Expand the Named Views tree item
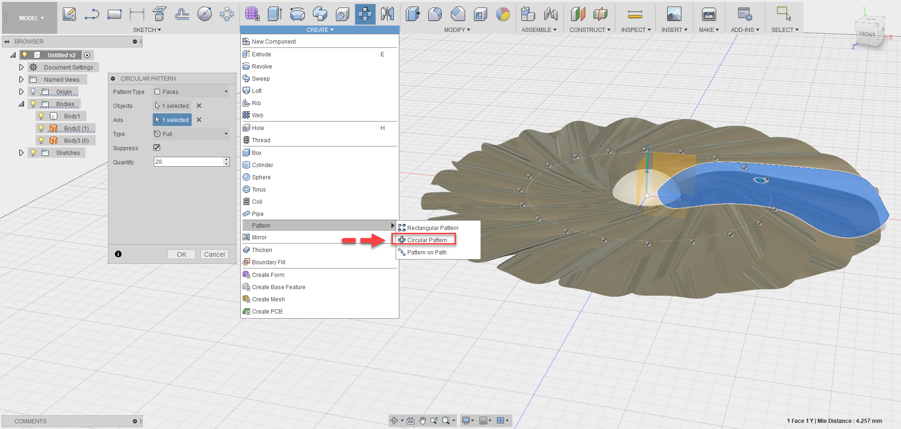Screen dimensions: 901x429 coord(21,79)
